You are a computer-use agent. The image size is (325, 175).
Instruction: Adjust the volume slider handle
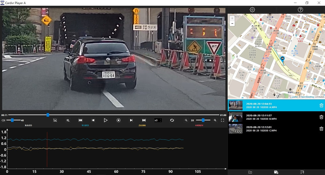pyautogui.click(x=12, y=120)
